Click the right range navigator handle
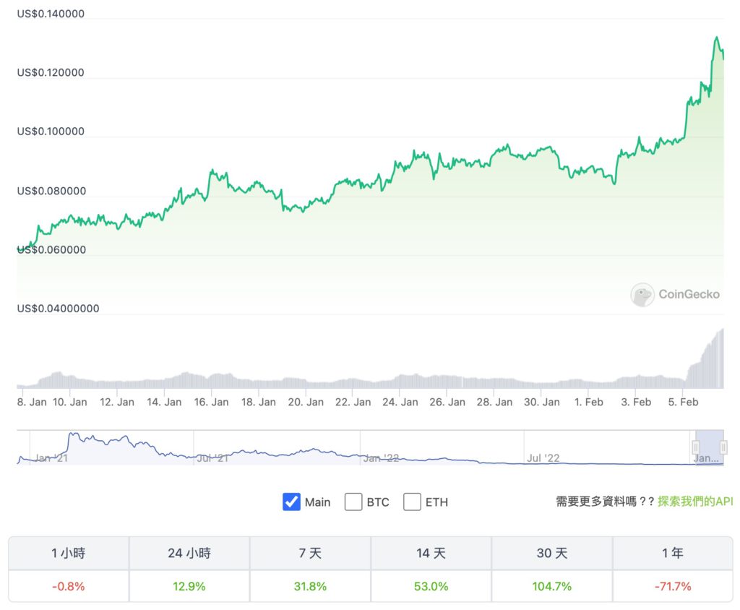Viewport: 740px width, 610px height. [723, 447]
